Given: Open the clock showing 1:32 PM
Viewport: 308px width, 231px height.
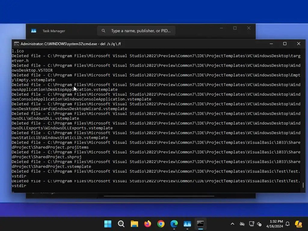Looking at the screenshot, I should [276, 221].
